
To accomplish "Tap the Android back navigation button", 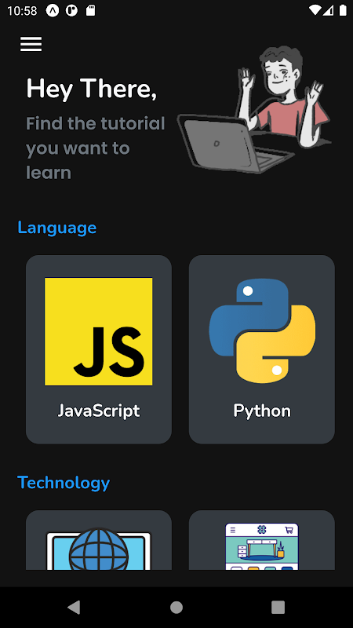I will click(x=74, y=607).
